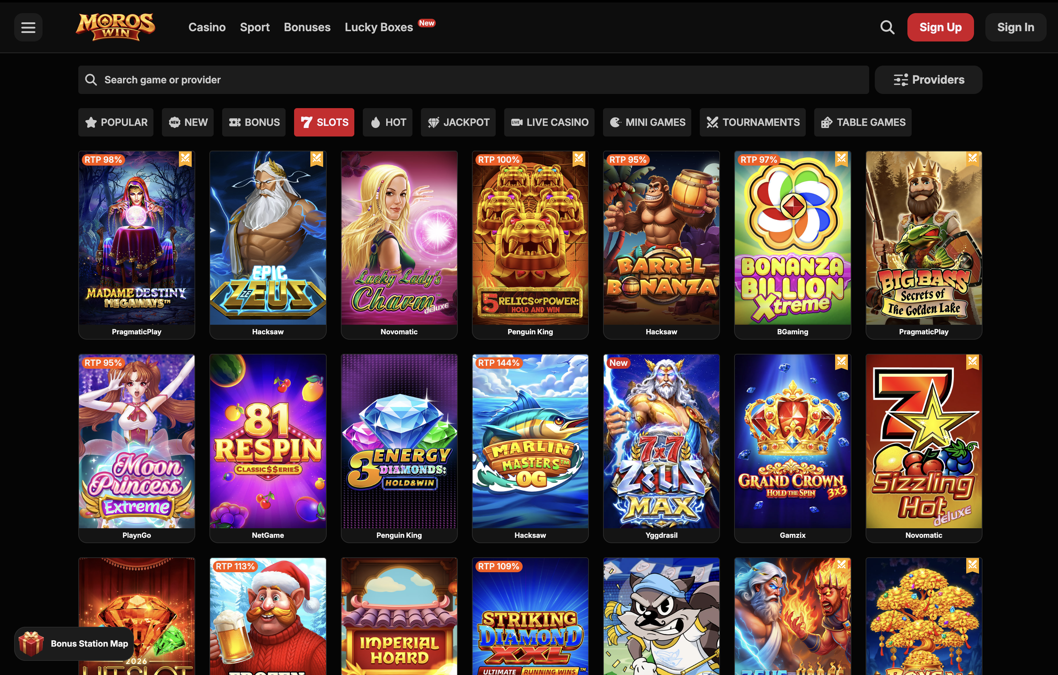Click tournament badge on Madame Destiny Megaways
1058x675 pixels.
(x=185, y=159)
